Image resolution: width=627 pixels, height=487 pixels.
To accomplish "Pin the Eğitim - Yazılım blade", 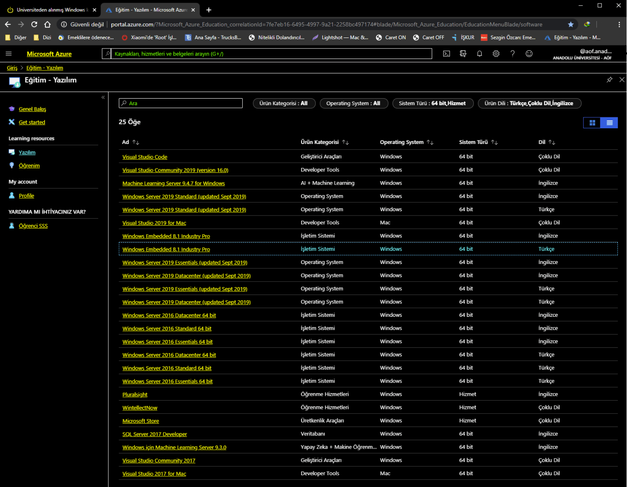I will [x=610, y=80].
